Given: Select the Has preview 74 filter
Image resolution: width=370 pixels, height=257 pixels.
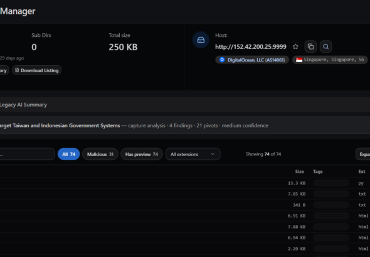Looking at the screenshot, I should [142, 154].
